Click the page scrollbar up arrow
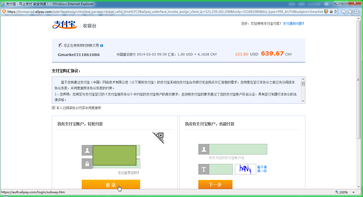 (x=359, y=18)
